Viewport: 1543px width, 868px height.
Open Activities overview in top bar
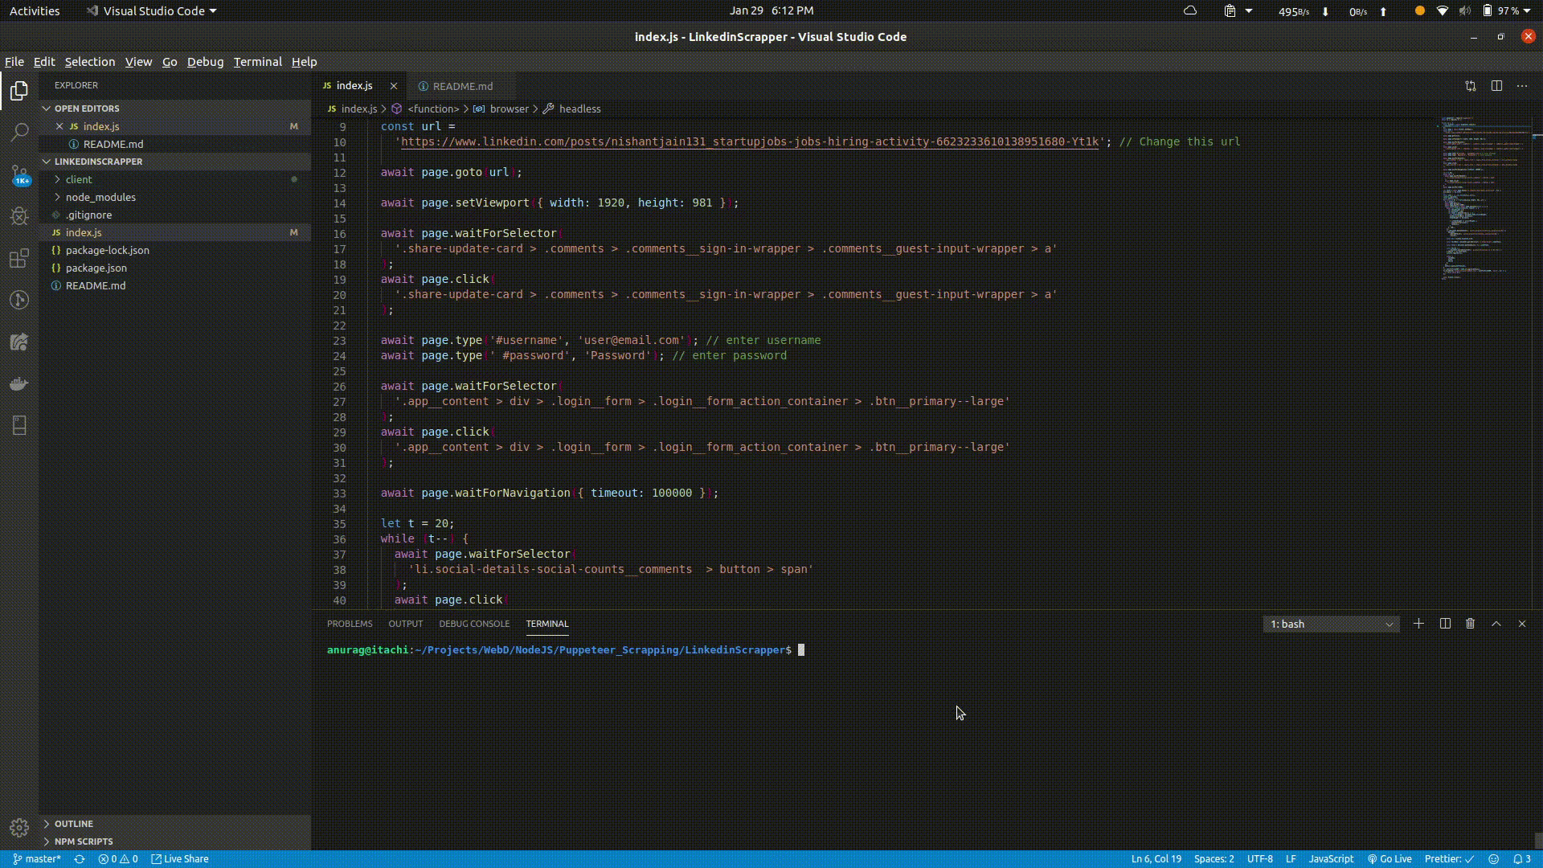(35, 11)
